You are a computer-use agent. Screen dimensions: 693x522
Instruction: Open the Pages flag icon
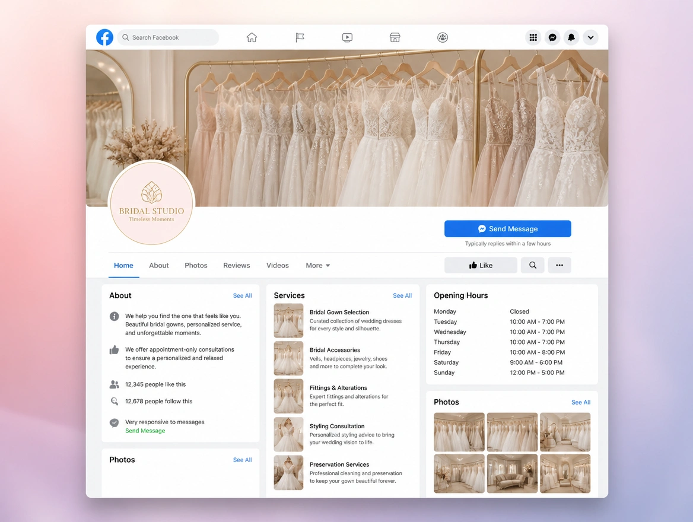(x=300, y=37)
